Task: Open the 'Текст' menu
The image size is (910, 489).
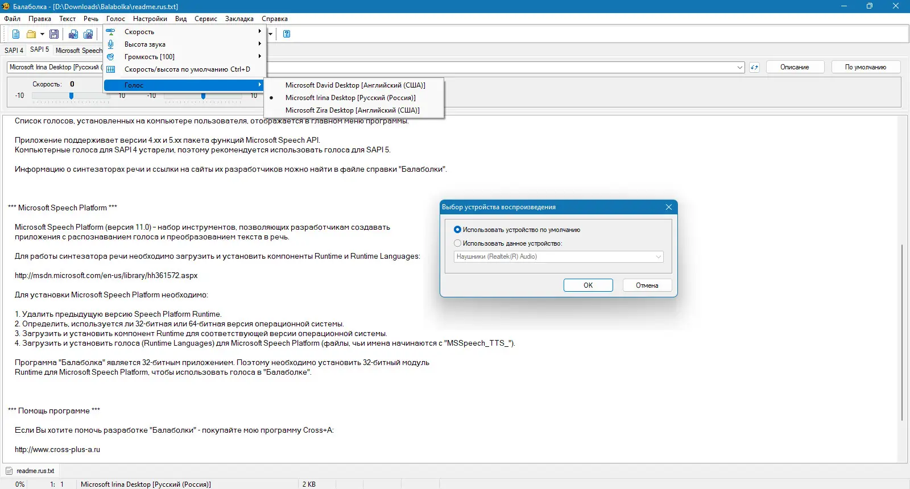Action: click(67, 19)
